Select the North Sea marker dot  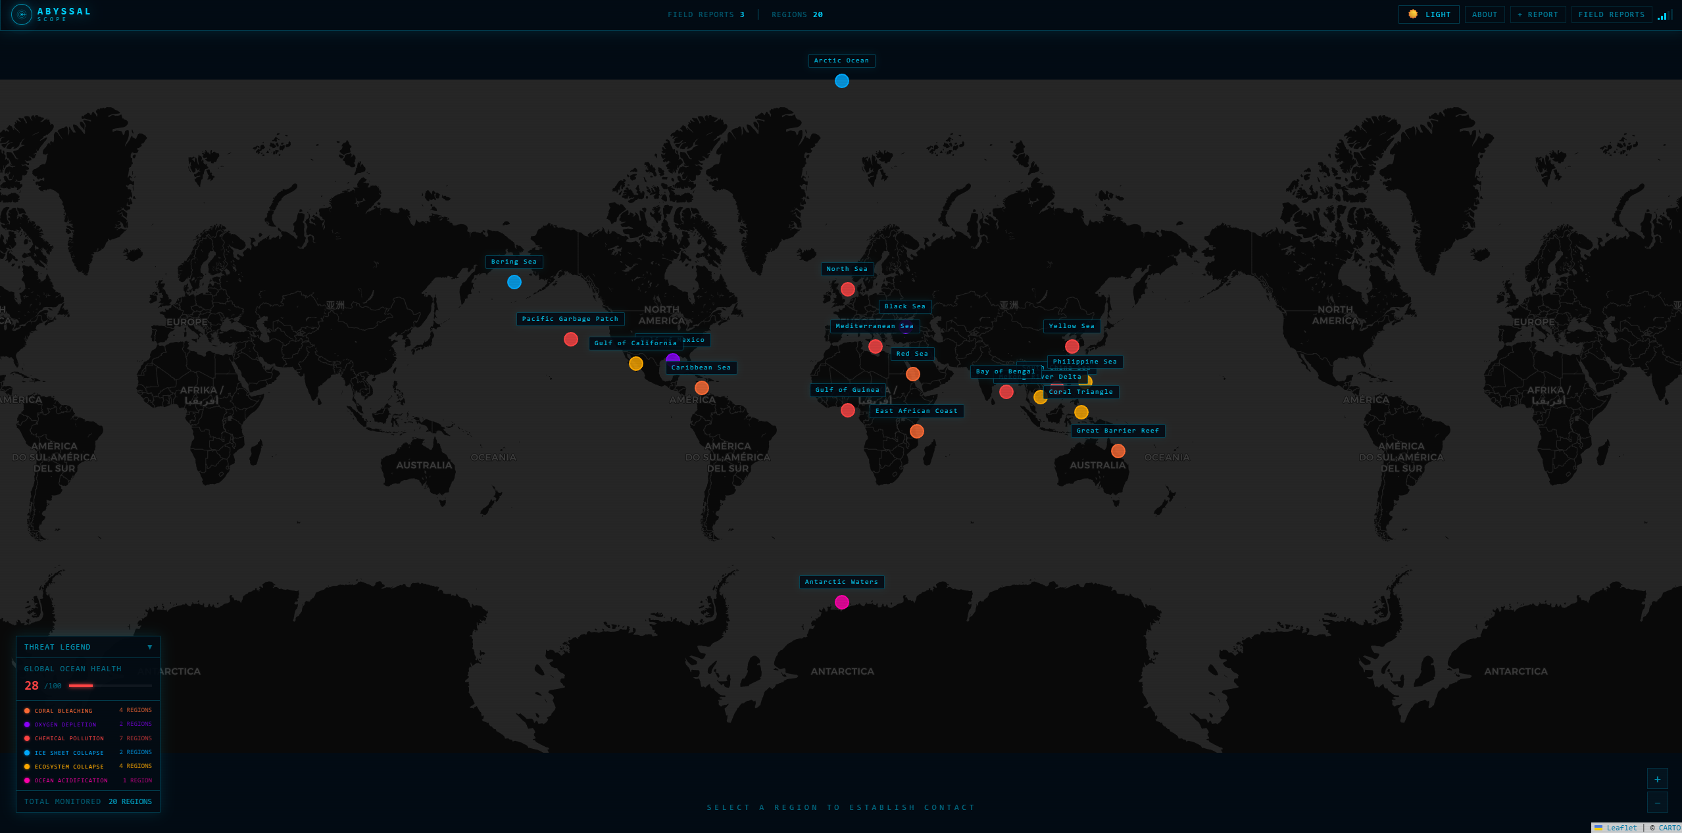pyautogui.click(x=847, y=289)
